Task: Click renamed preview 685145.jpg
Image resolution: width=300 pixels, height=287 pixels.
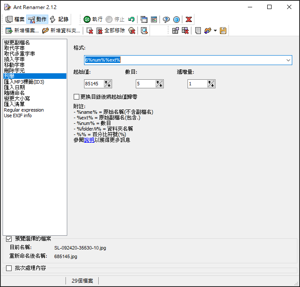Action: [x=66, y=256]
